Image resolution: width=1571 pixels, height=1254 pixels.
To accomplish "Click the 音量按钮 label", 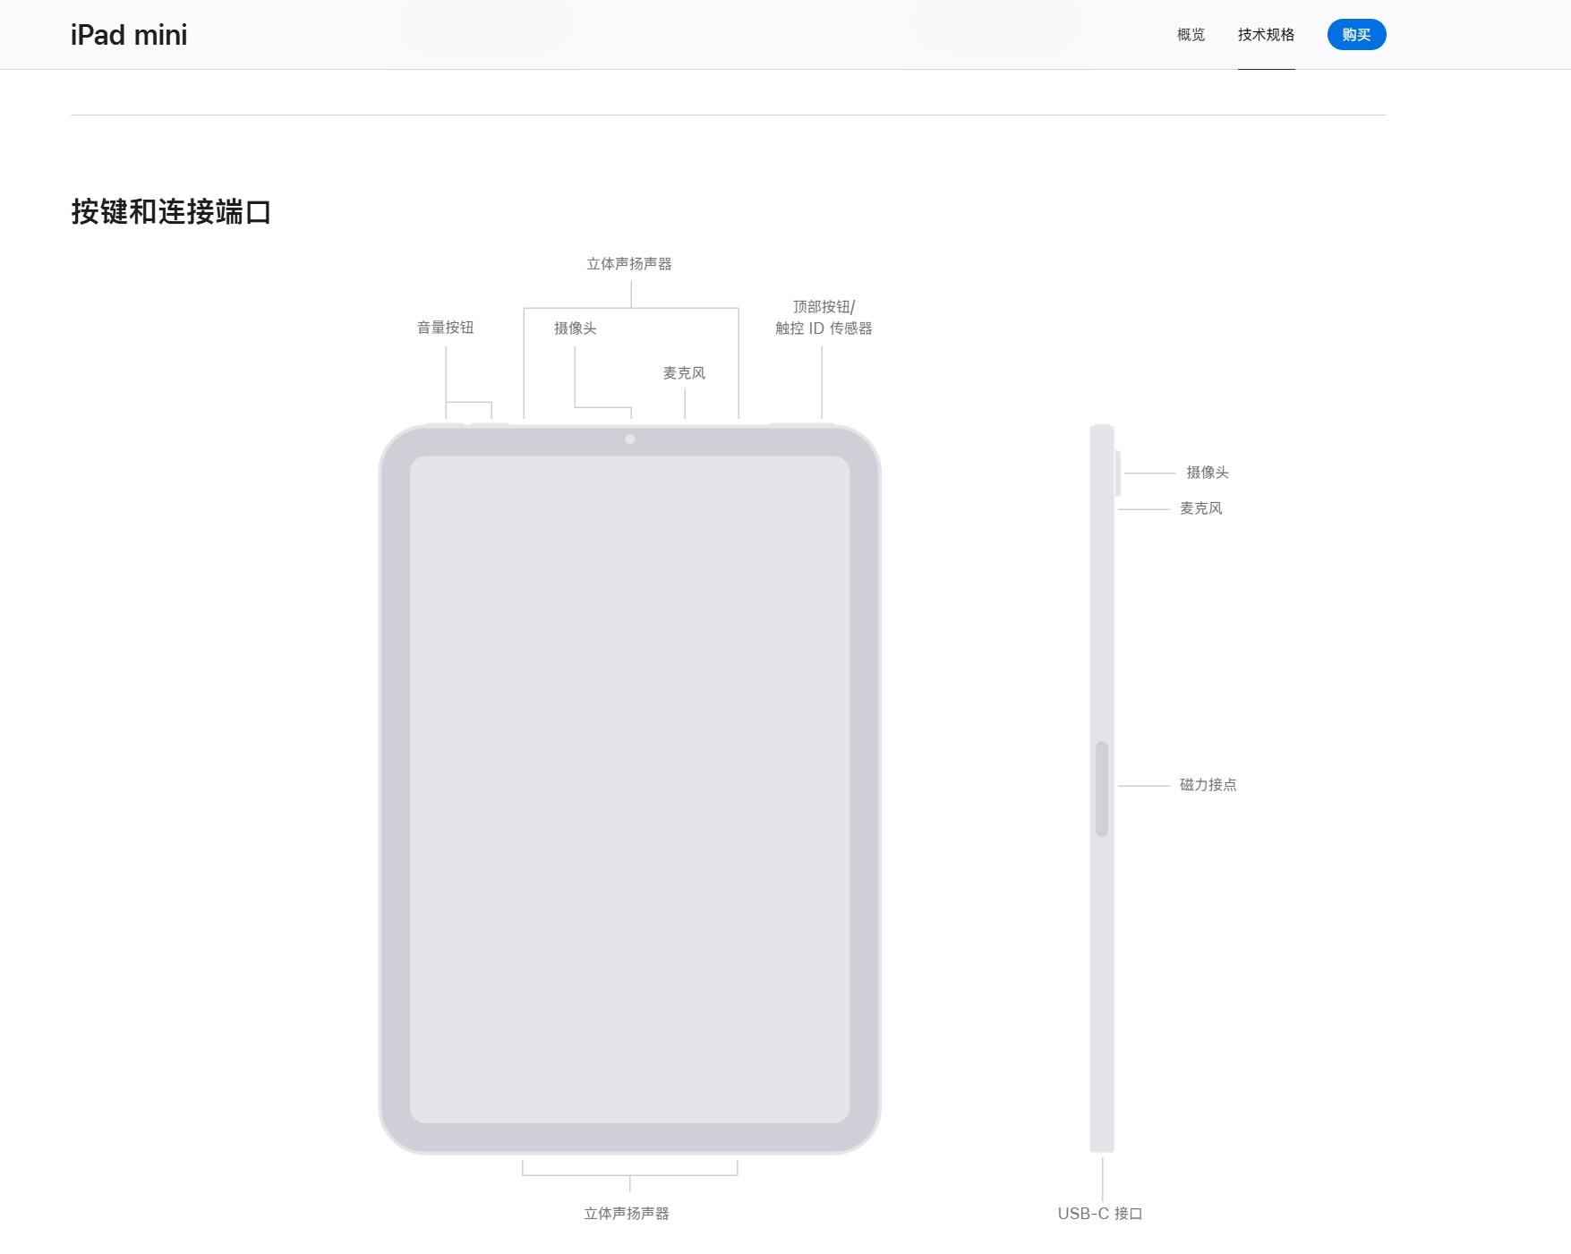I will pyautogui.click(x=445, y=328).
